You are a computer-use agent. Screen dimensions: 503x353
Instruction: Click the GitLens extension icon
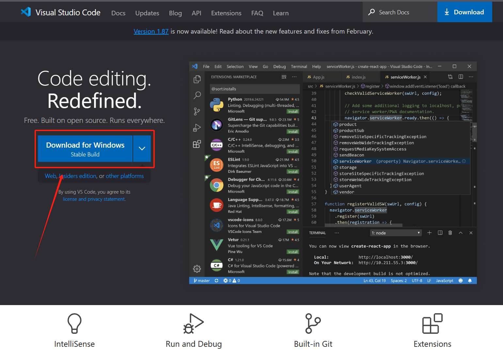pos(217,125)
